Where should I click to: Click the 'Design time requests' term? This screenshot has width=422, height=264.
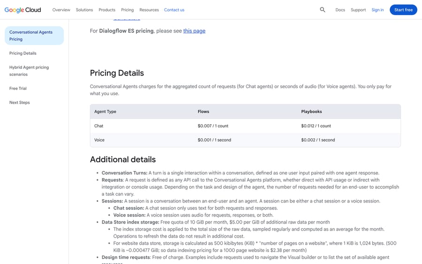tap(126, 257)
